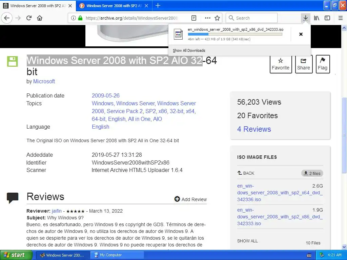Cancel the ISO download with the X
The width and height of the screenshot is (347, 260).
tap(301, 34)
